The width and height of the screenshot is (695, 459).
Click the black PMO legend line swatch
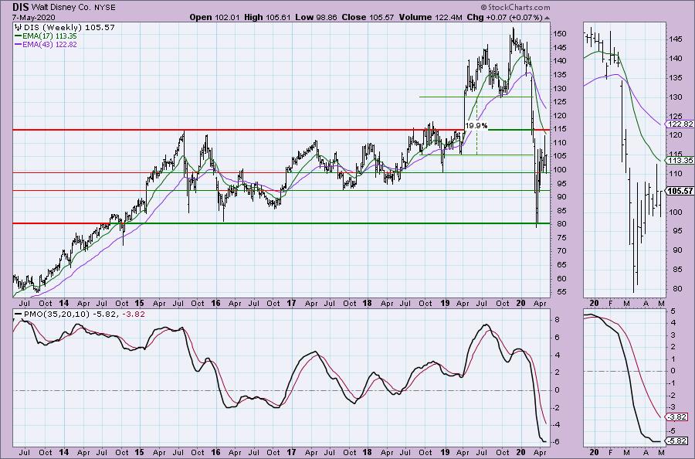(19, 314)
